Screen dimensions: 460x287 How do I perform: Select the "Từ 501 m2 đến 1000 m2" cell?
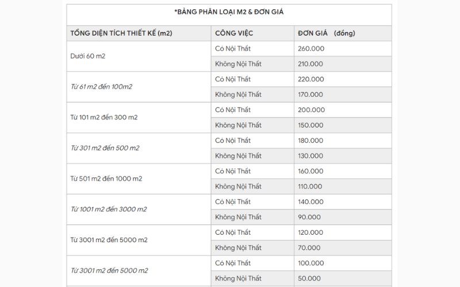106,179
